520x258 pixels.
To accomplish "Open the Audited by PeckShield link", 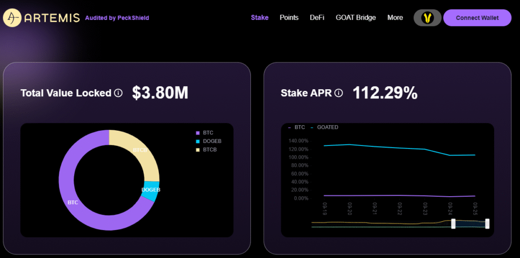I will tap(117, 18).
